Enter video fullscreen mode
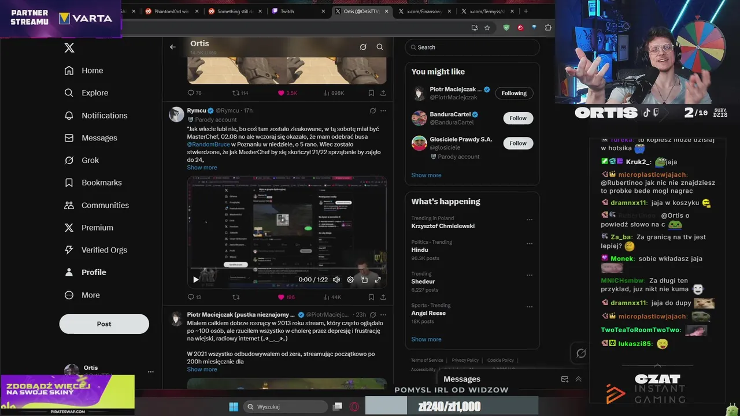The height and width of the screenshot is (416, 740). tap(378, 280)
